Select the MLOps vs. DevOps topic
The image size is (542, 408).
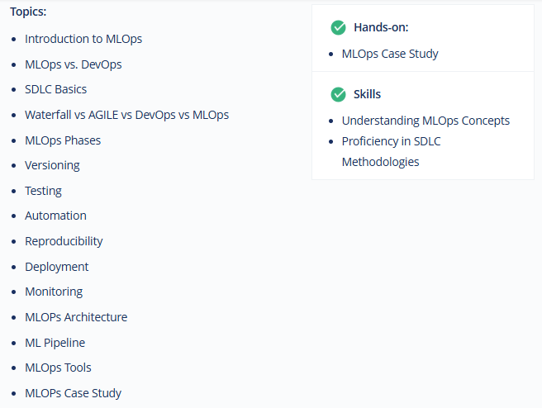[74, 64]
